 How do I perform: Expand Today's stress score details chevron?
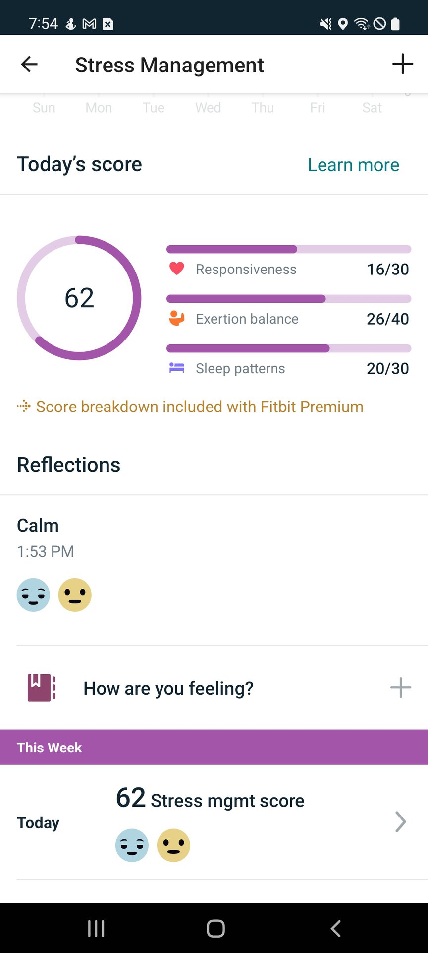pyautogui.click(x=400, y=821)
